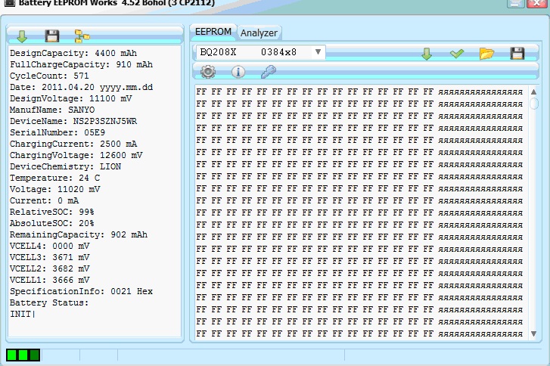
Task: Click the INIT line in battery log
Action: [22, 314]
